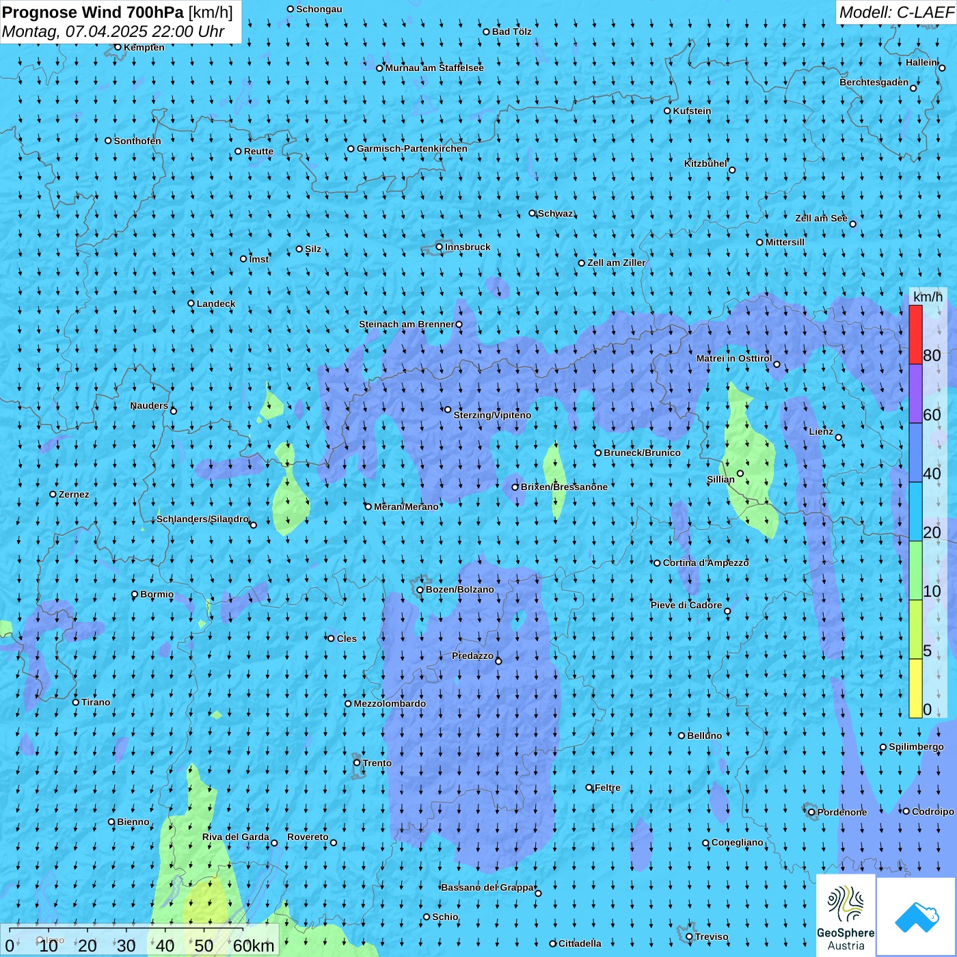Viewport: 957px width, 957px height.
Task: Choose the yellow legend swatch for 0–5 km/h
Action: (x=915, y=688)
